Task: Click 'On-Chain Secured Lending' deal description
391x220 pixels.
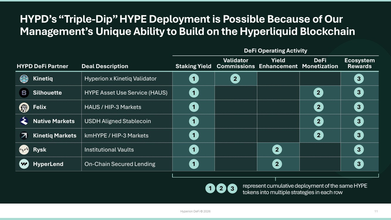Action: click(x=120, y=164)
